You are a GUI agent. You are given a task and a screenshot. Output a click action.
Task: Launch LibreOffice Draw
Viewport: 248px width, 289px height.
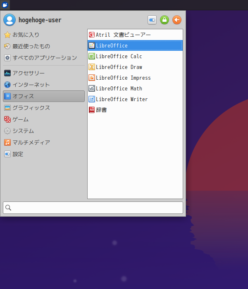135,67
